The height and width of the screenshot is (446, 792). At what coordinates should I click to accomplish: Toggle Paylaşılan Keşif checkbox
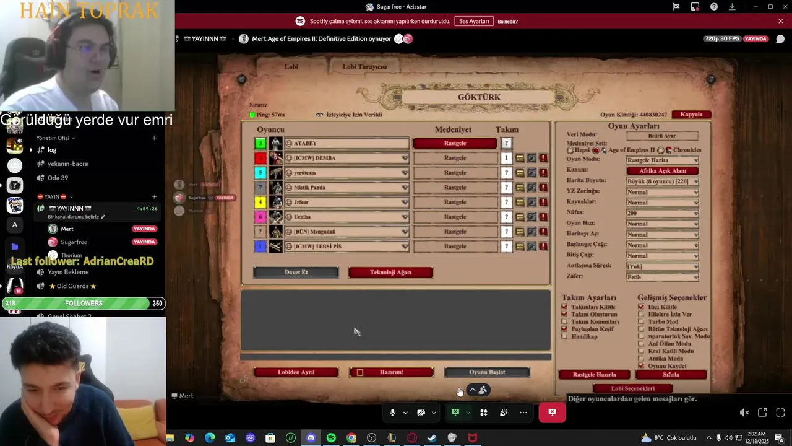[x=564, y=330]
